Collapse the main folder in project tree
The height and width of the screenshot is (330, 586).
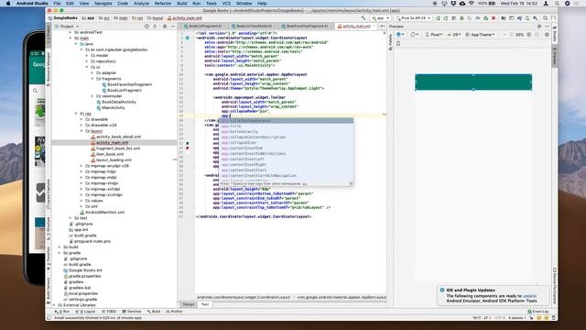click(x=71, y=38)
